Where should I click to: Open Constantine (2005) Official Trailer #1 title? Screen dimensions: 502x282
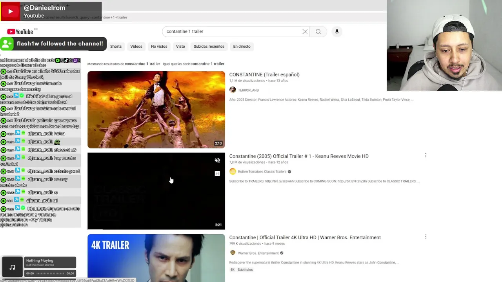(x=299, y=156)
